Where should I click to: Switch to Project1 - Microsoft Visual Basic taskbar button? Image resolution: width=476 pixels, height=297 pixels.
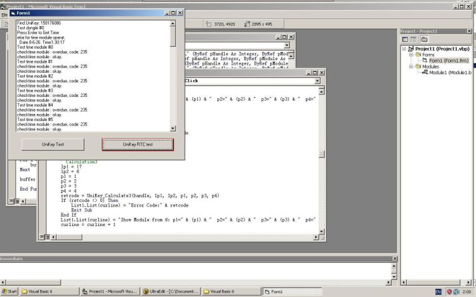click(110, 291)
